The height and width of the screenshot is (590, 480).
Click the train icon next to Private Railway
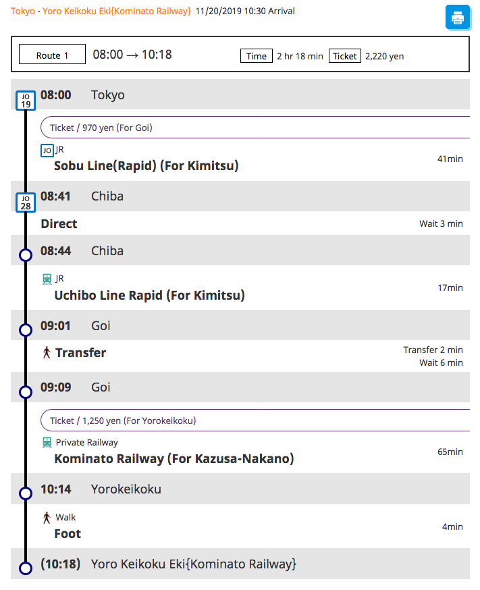tap(47, 442)
